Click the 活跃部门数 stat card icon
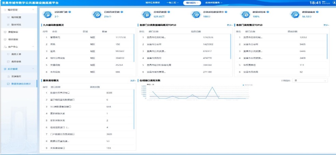Screen dimensions: 336x155 point(47,14)
